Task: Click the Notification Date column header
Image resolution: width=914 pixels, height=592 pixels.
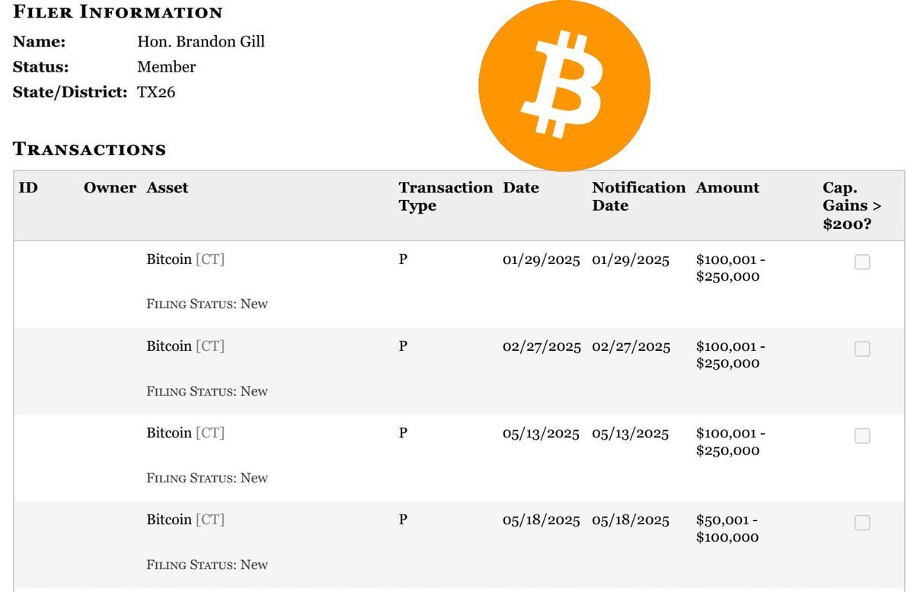Action: tap(638, 196)
